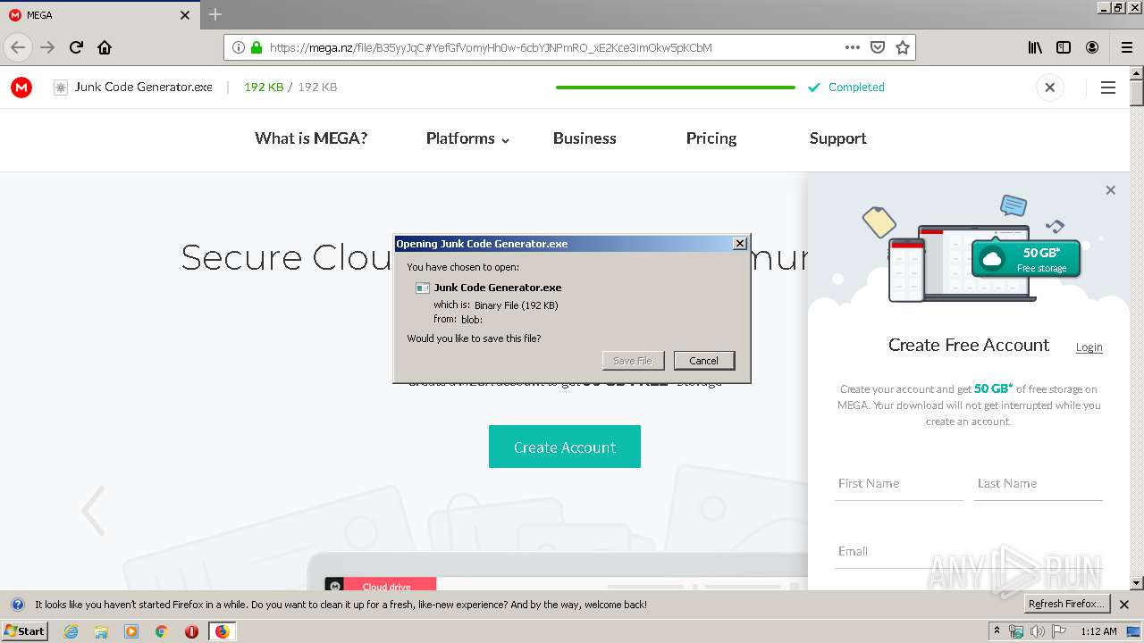Image resolution: width=1144 pixels, height=643 pixels.
Task: Close the Create Free Account panel
Action: pyautogui.click(x=1110, y=190)
